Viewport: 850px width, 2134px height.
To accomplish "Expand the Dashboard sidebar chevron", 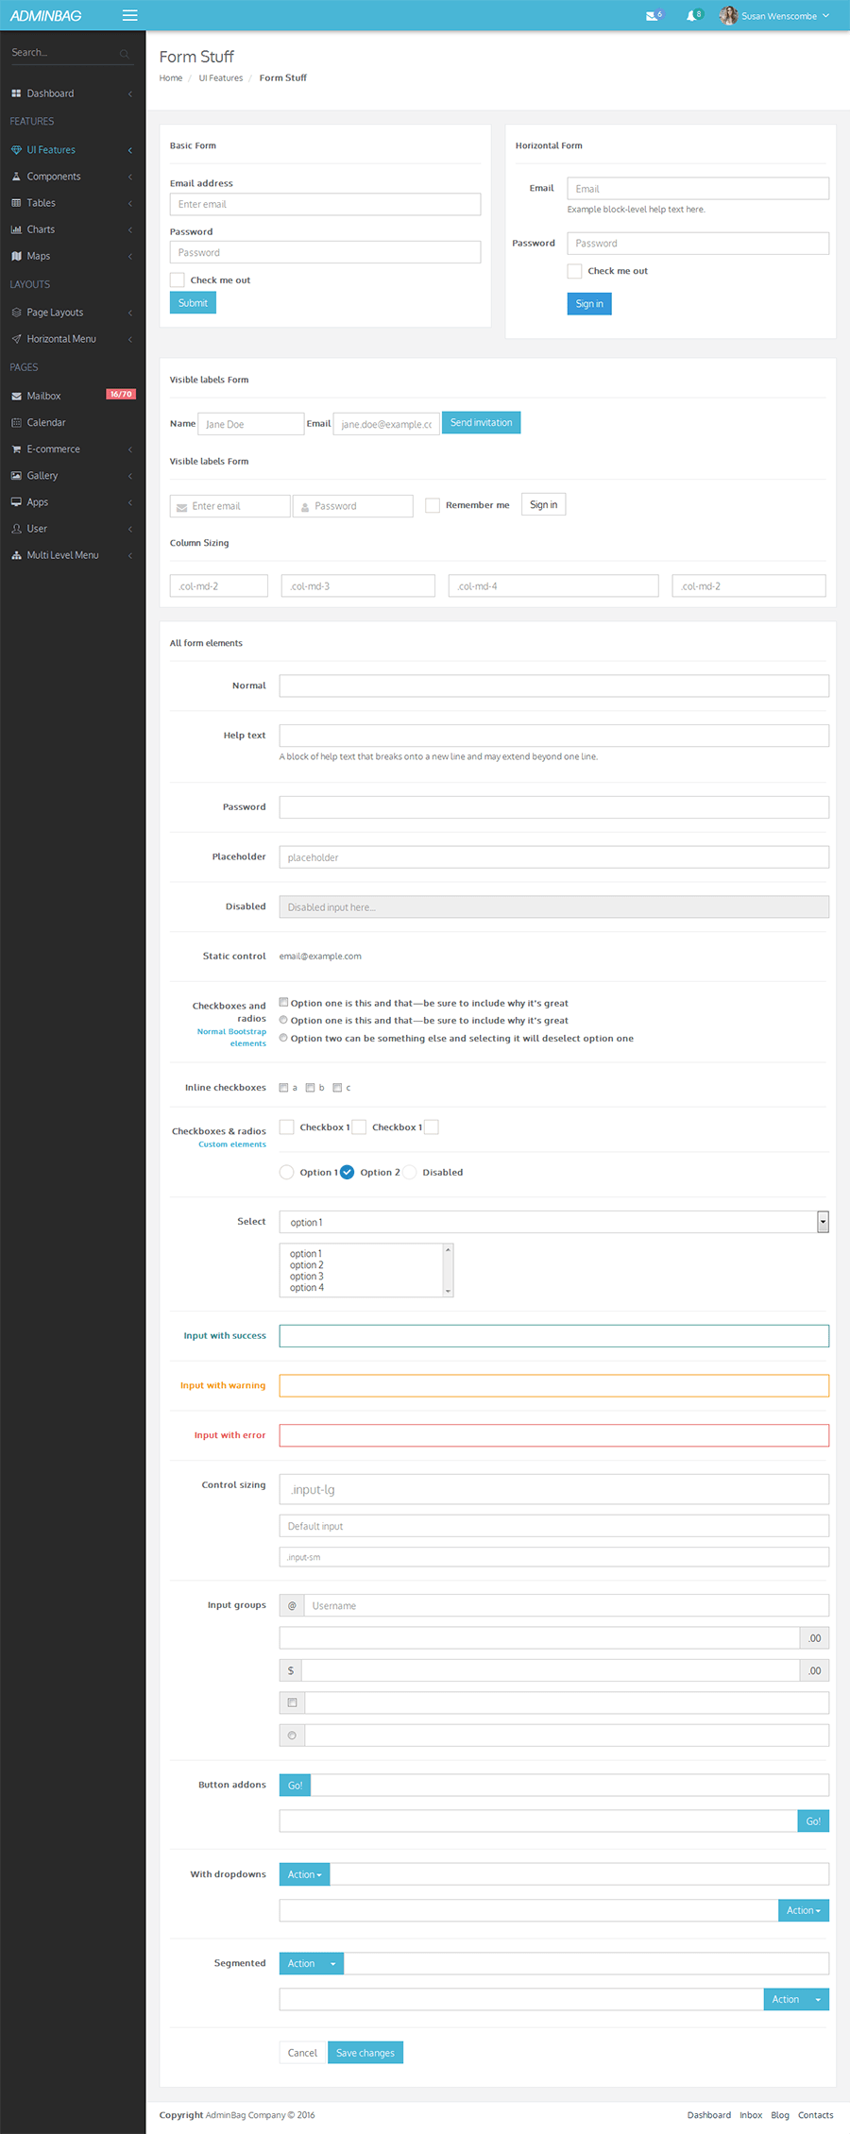I will click(x=130, y=93).
